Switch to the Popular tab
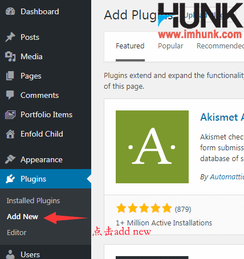The height and width of the screenshot is (259, 244). (170, 46)
